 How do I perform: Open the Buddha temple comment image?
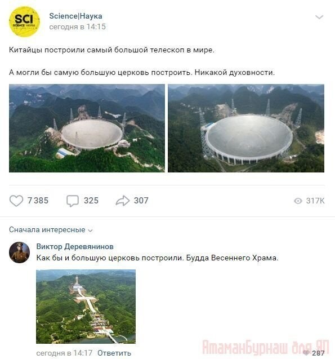point(86,307)
